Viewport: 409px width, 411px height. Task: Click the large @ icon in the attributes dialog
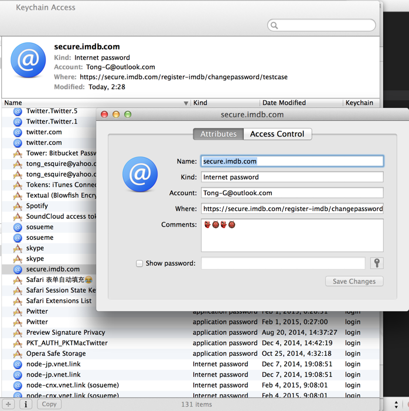tap(140, 174)
